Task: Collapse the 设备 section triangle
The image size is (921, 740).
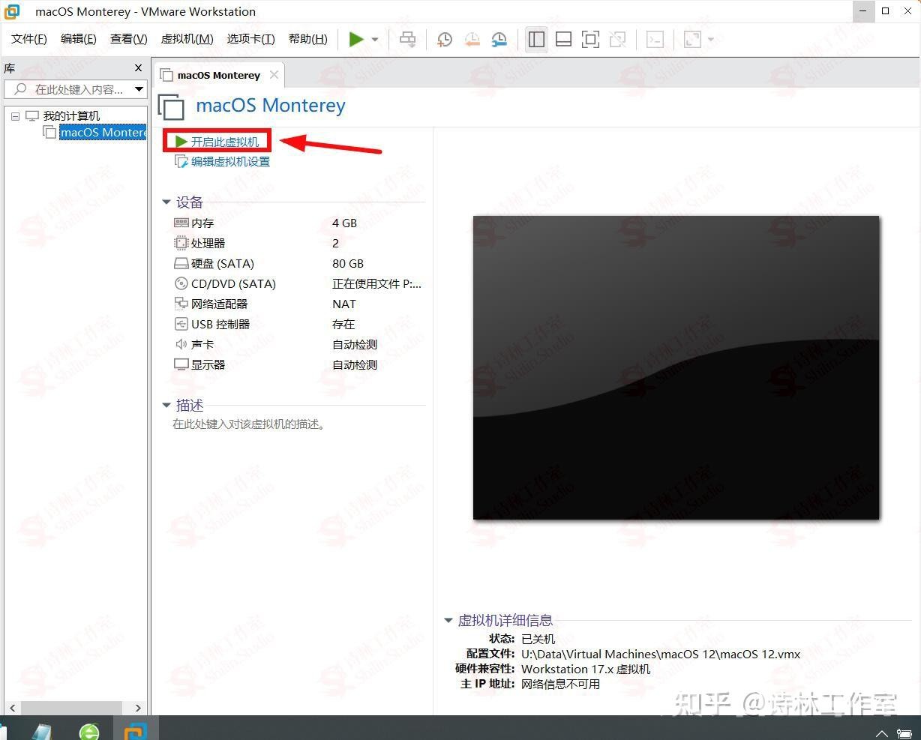Action: pyautogui.click(x=166, y=202)
